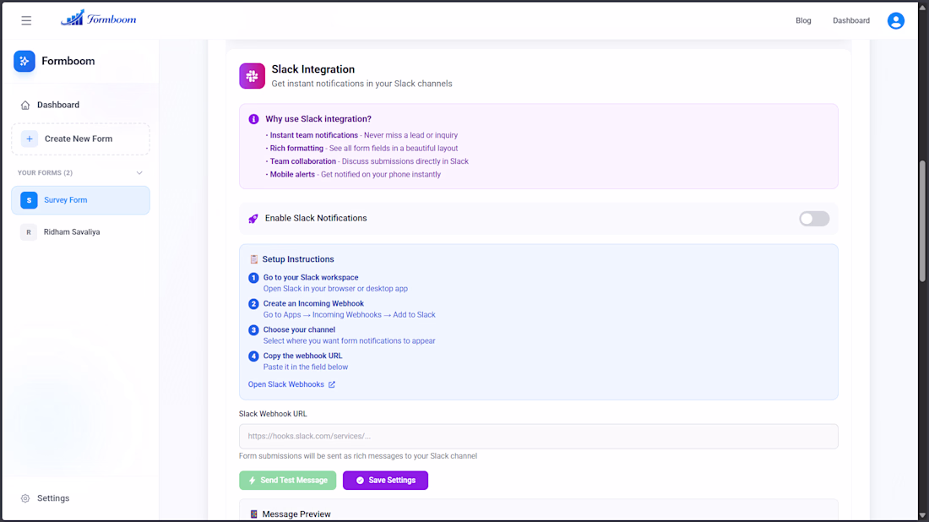Click step 2 number badge
929x522 pixels.
(x=253, y=304)
